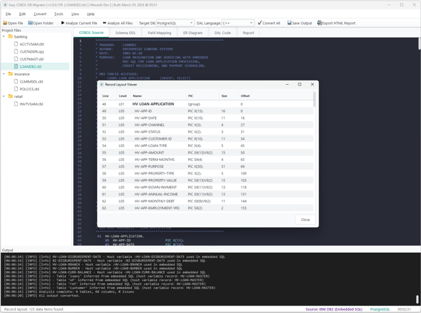Viewport: 421px width, 313px height.
Task: Switch to the Schema DDL tab
Action: click(125, 33)
